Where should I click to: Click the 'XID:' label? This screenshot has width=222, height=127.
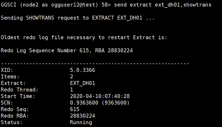7,70
